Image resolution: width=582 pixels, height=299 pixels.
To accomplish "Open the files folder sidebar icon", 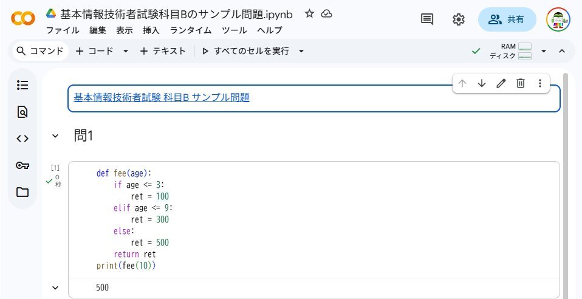I will click(x=22, y=192).
